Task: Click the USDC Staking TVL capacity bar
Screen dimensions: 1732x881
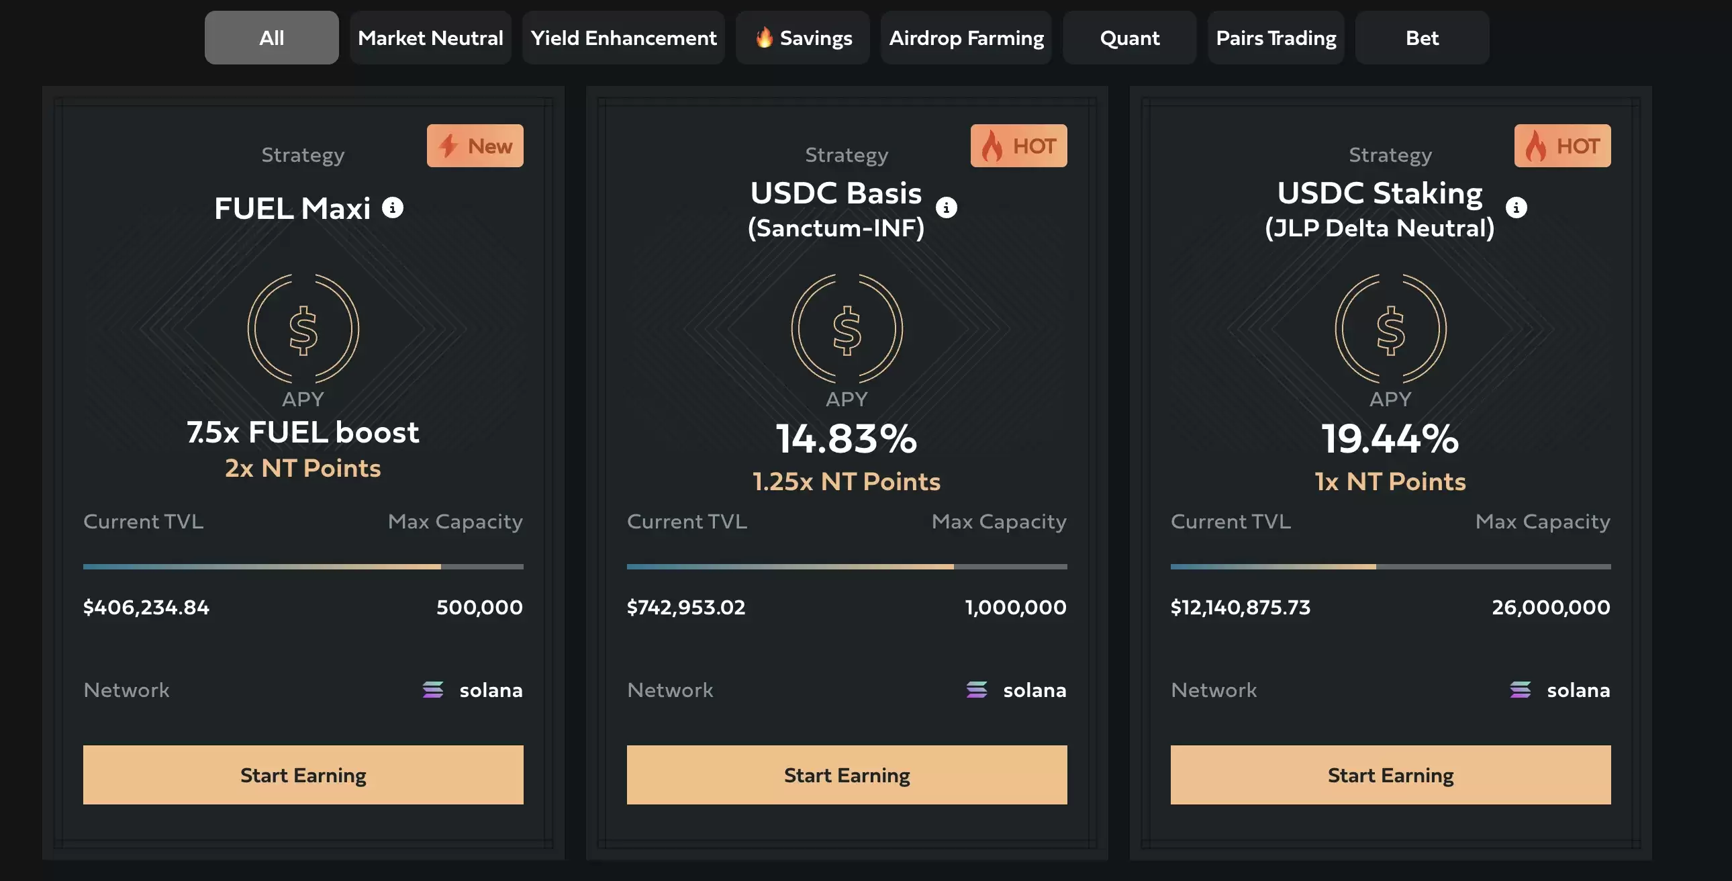Action: click(1390, 567)
